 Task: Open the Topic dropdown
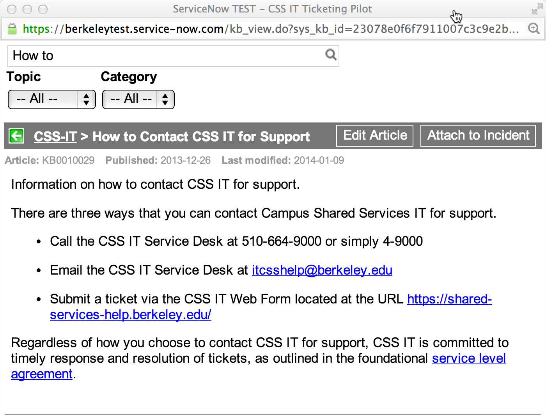tap(51, 99)
